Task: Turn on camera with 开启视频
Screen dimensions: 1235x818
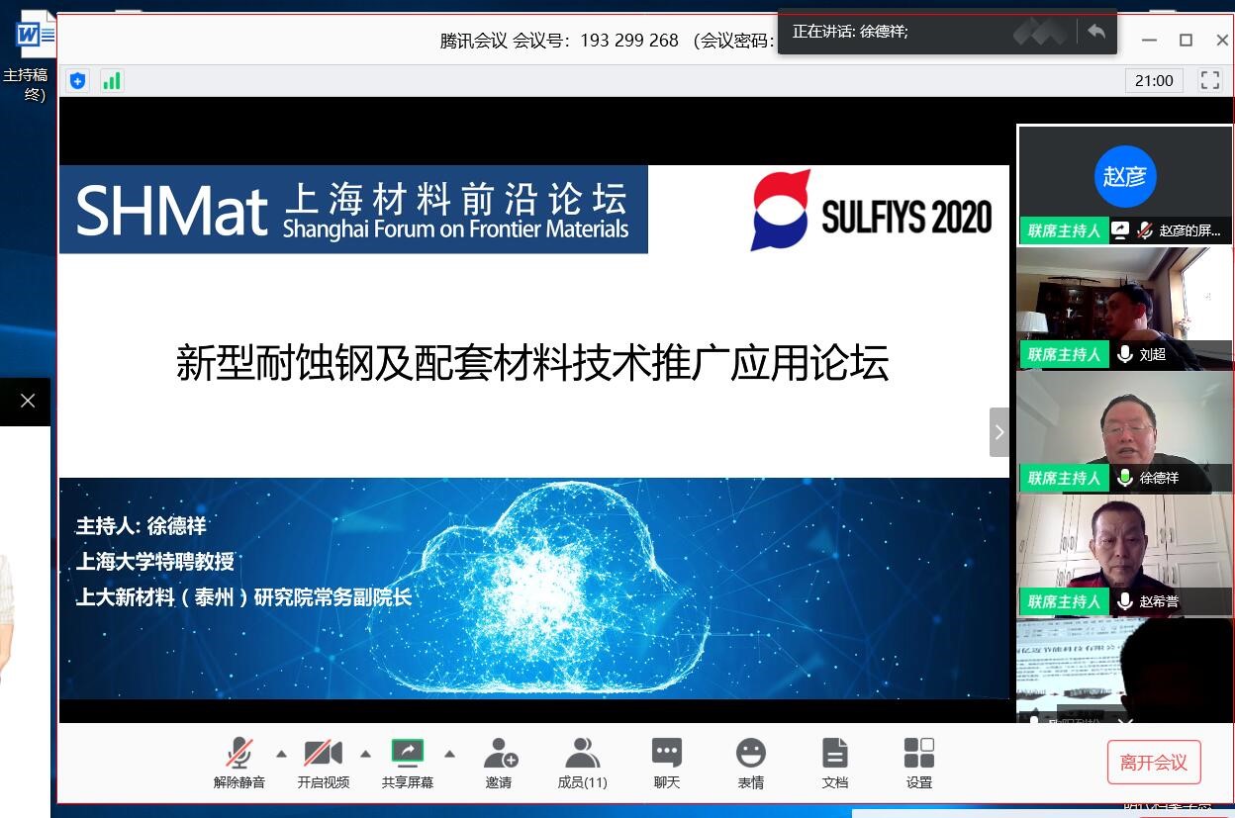Action: click(323, 755)
